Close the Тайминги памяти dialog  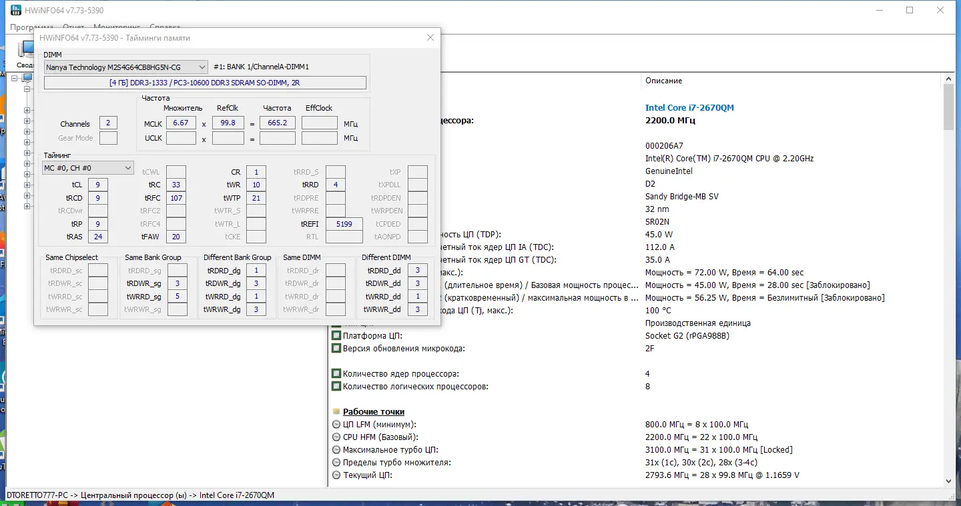pyautogui.click(x=430, y=38)
